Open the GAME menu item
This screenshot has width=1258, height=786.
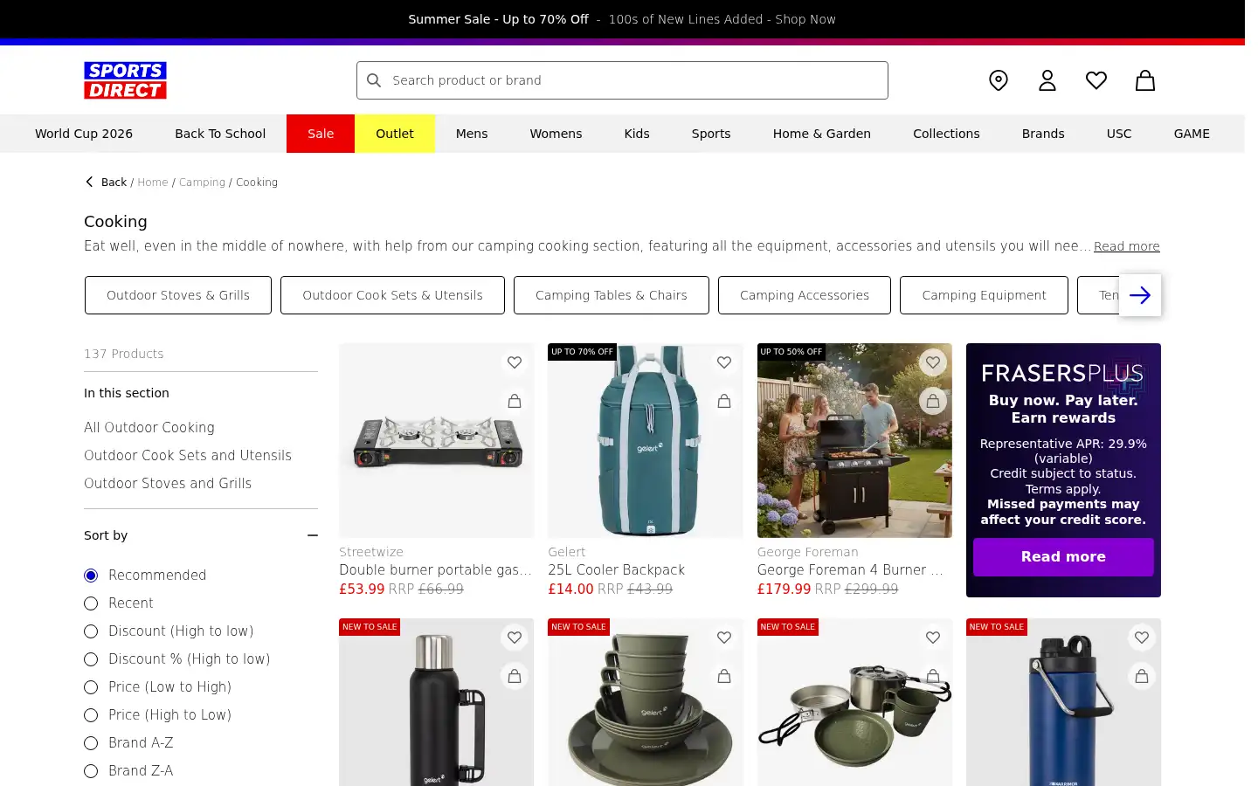click(x=1192, y=134)
